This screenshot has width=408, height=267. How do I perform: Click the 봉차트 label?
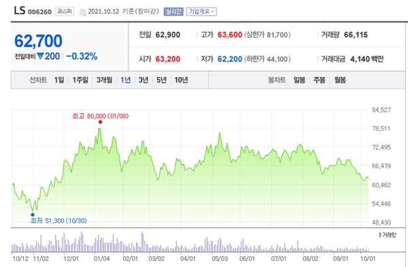(x=277, y=80)
